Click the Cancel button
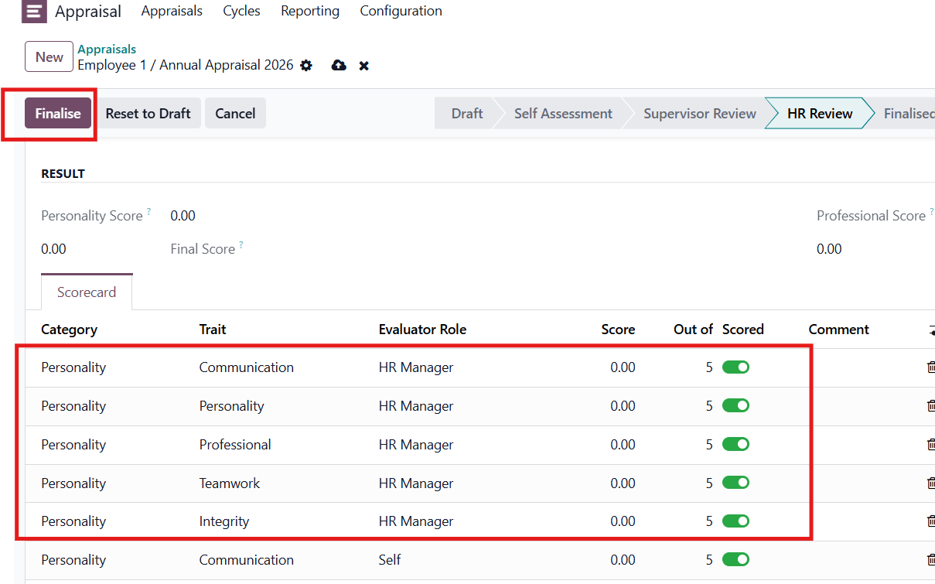The width and height of the screenshot is (935, 584). [235, 114]
